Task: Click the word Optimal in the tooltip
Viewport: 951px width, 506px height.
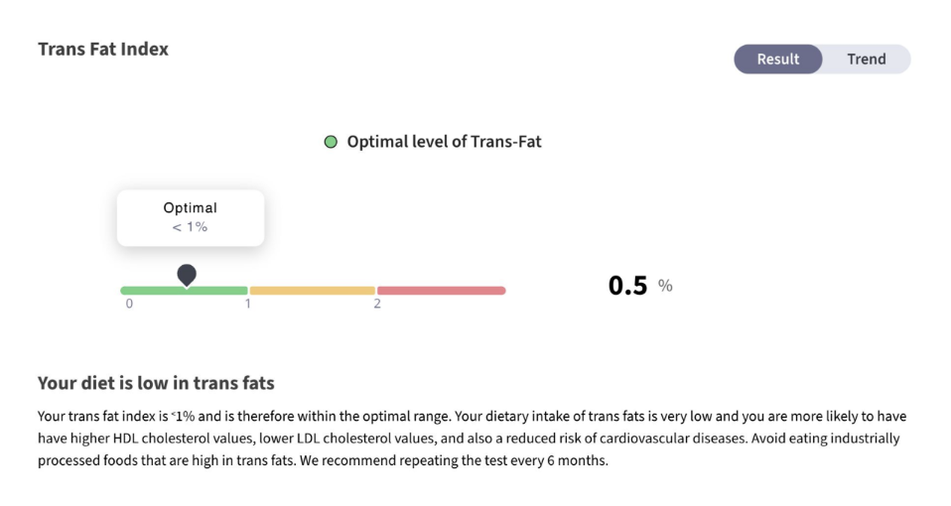Action: pyautogui.click(x=190, y=207)
